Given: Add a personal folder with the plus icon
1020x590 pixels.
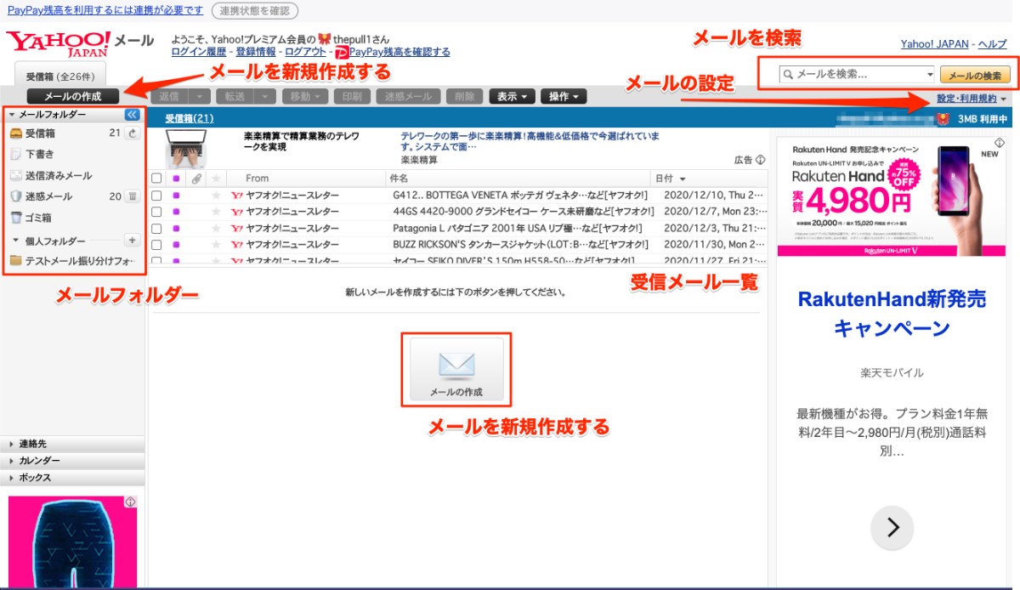Looking at the screenshot, I should pos(132,241).
